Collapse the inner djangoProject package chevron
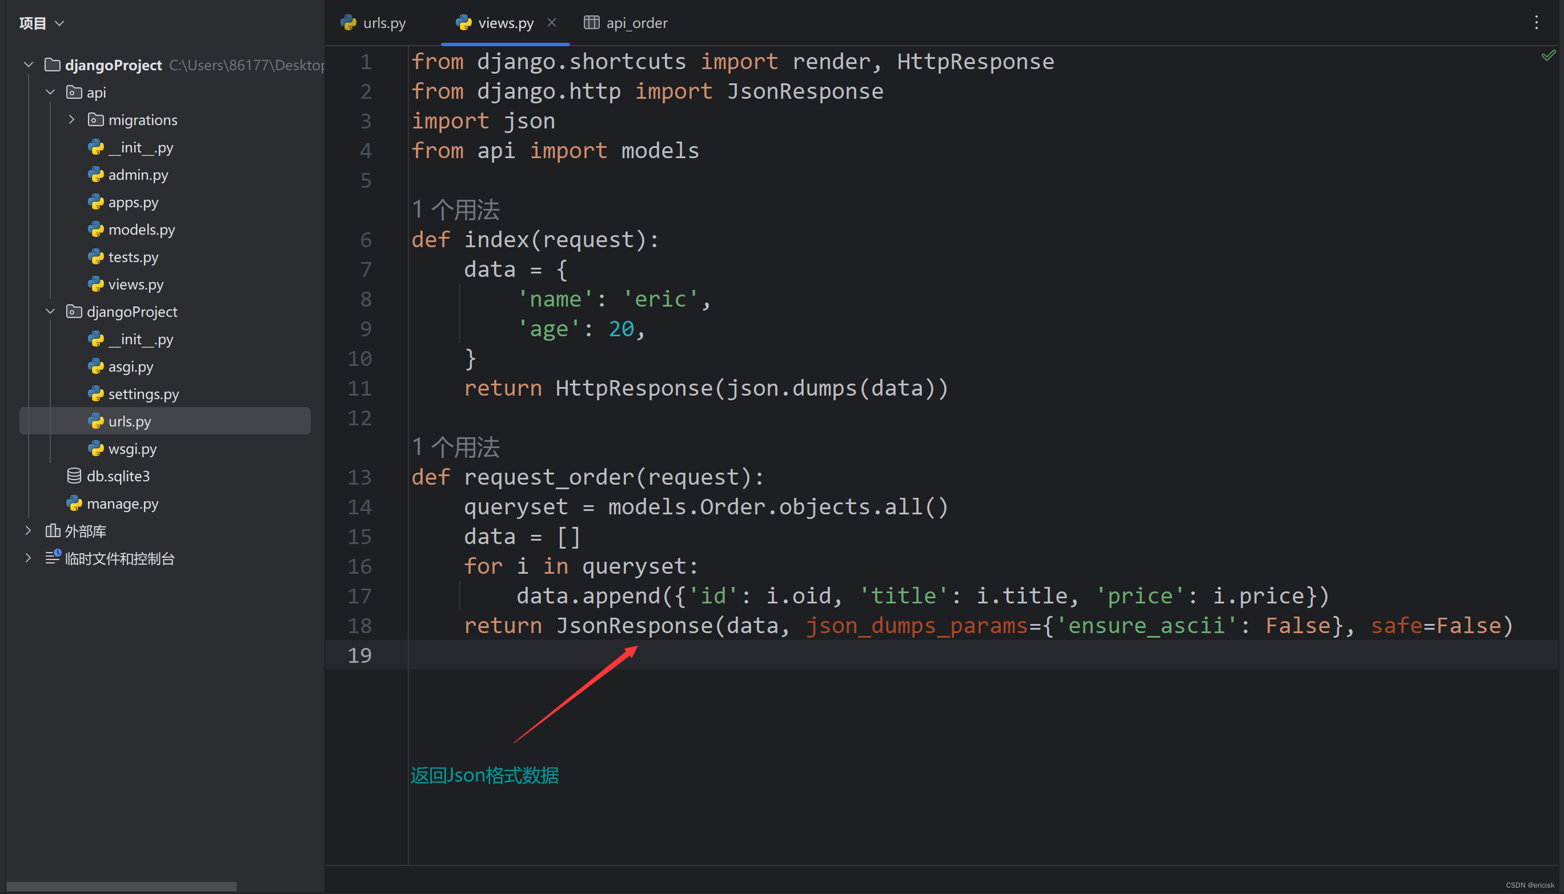This screenshot has height=894, width=1564. [x=50, y=311]
